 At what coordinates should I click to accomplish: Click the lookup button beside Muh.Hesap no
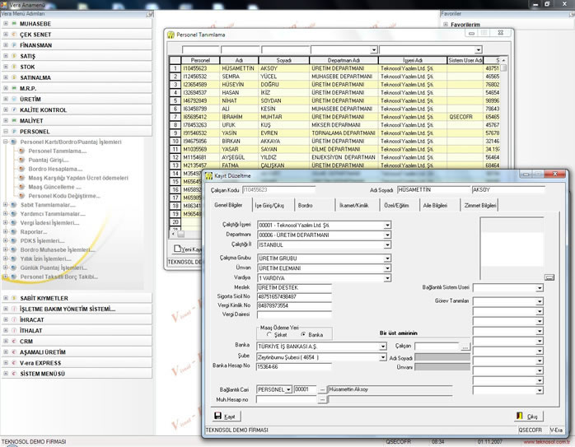[322, 400]
